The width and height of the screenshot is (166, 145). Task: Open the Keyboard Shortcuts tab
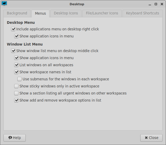143,13
